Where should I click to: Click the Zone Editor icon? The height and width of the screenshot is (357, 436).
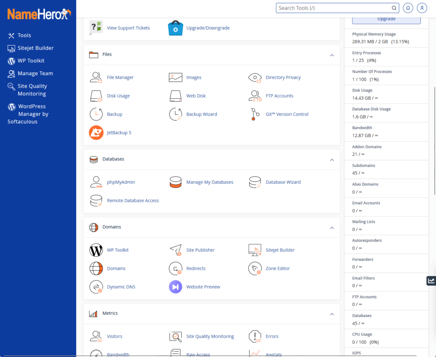point(255,268)
